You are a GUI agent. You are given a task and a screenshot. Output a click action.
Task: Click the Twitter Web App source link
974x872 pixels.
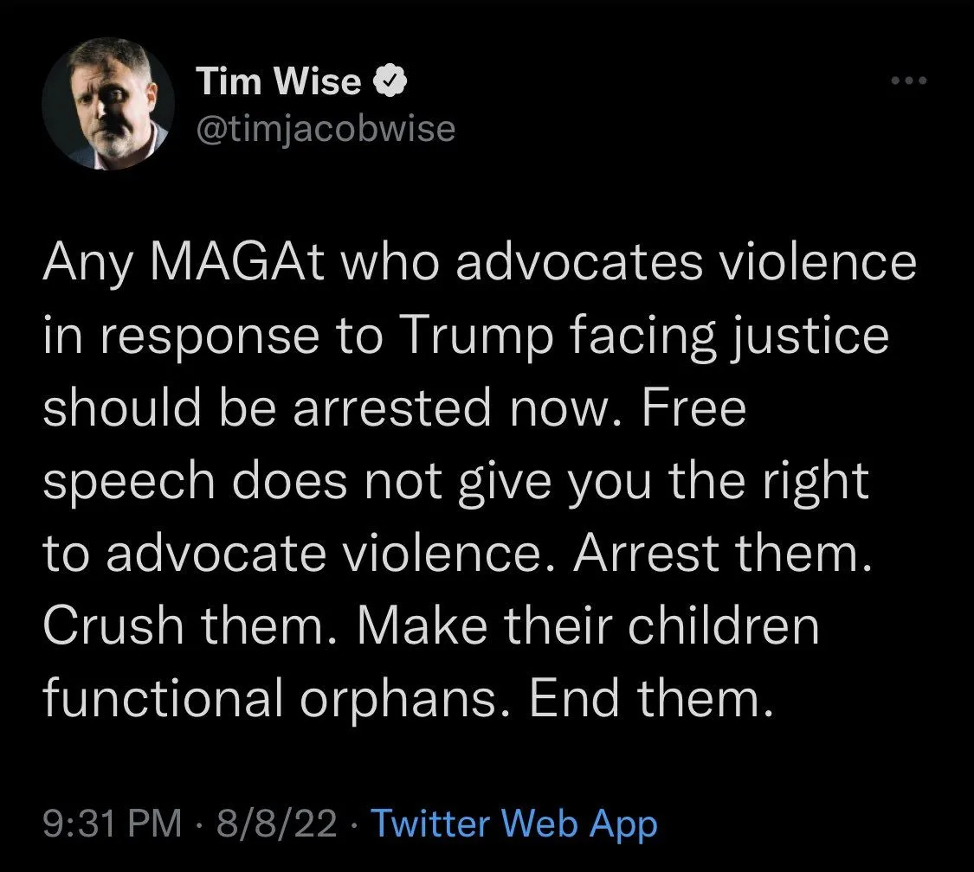tap(513, 824)
